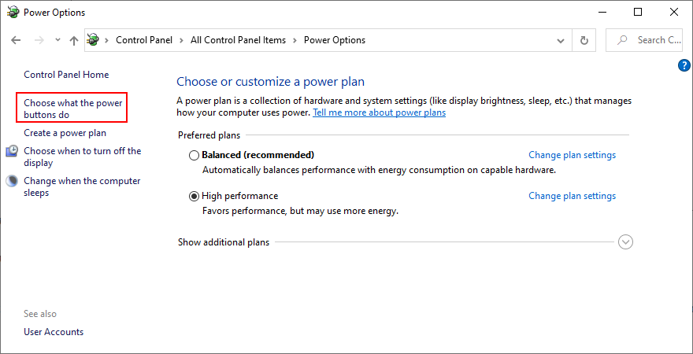Click the clock icon beside display timeout link
The height and width of the screenshot is (354, 693).
[12, 151]
